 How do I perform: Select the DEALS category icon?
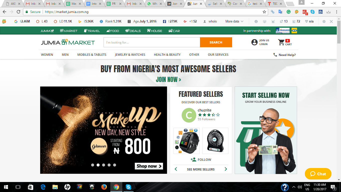click(127, 30)
